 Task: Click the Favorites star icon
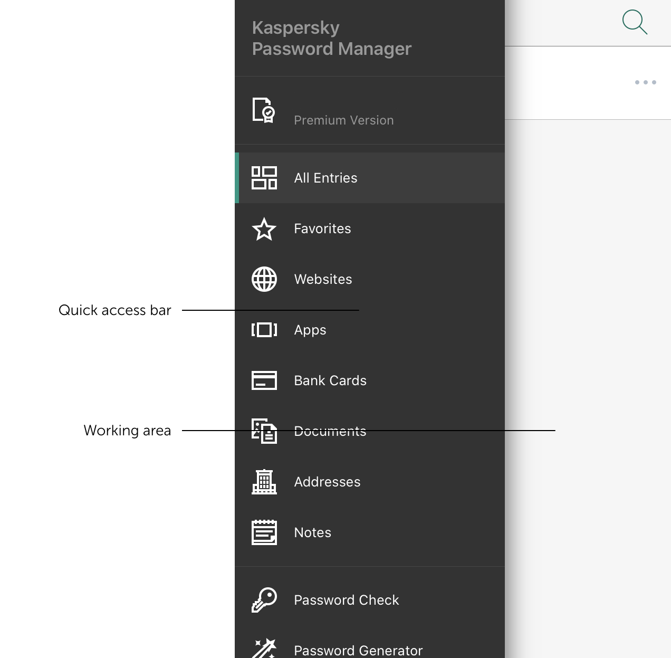click(x=264, y=229)
